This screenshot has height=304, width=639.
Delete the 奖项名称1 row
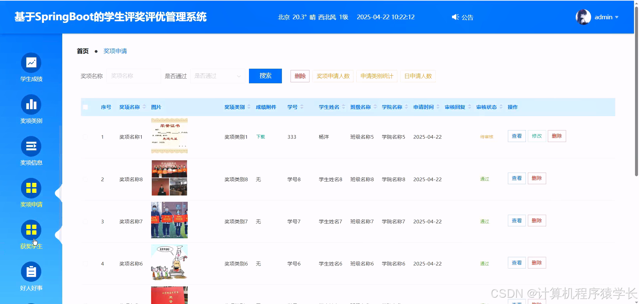(557, 136)
